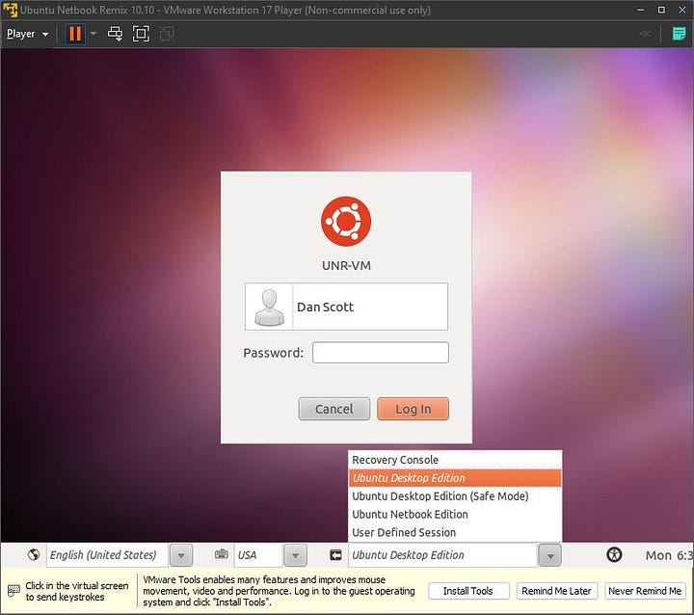This screenshot has width=694, height=615.
Task: Click the globe language icon
Action: 34,555
